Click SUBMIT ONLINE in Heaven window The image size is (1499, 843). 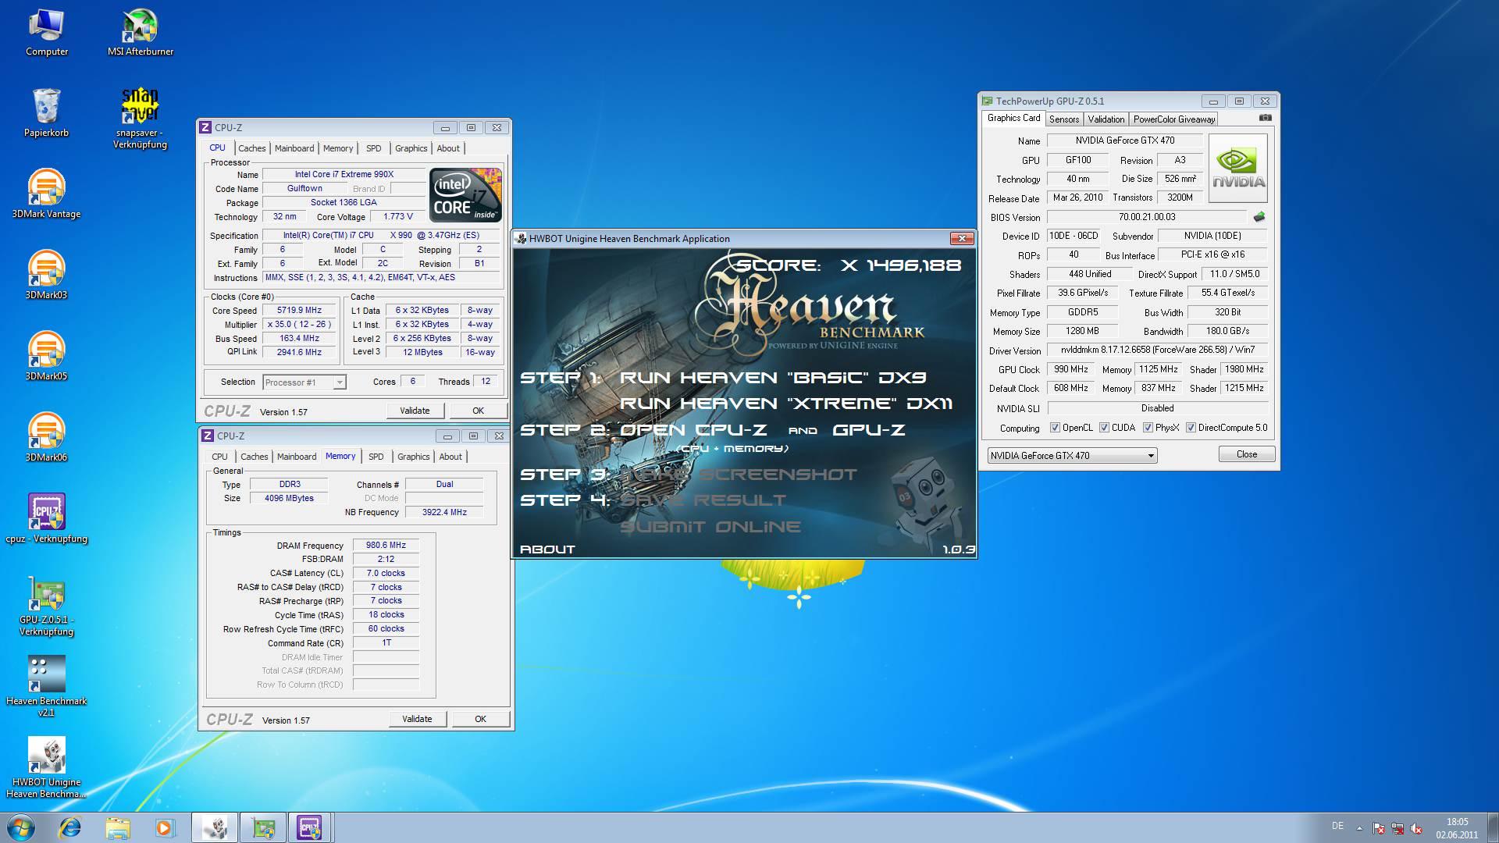[x=710, y=527]
